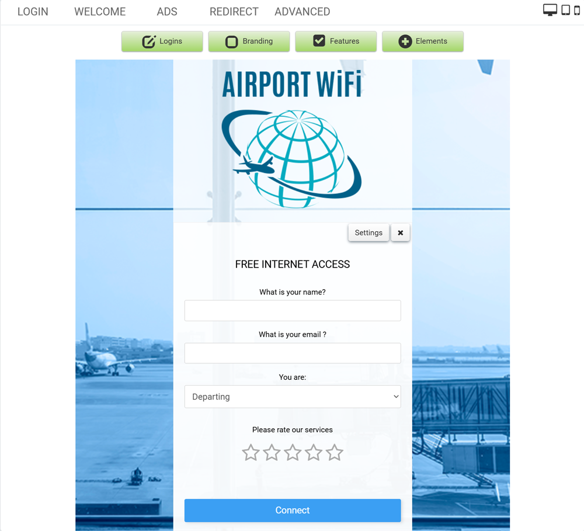Open the WELCOME tab
Viewport: 584px width, 531px height.
(100, 12)
